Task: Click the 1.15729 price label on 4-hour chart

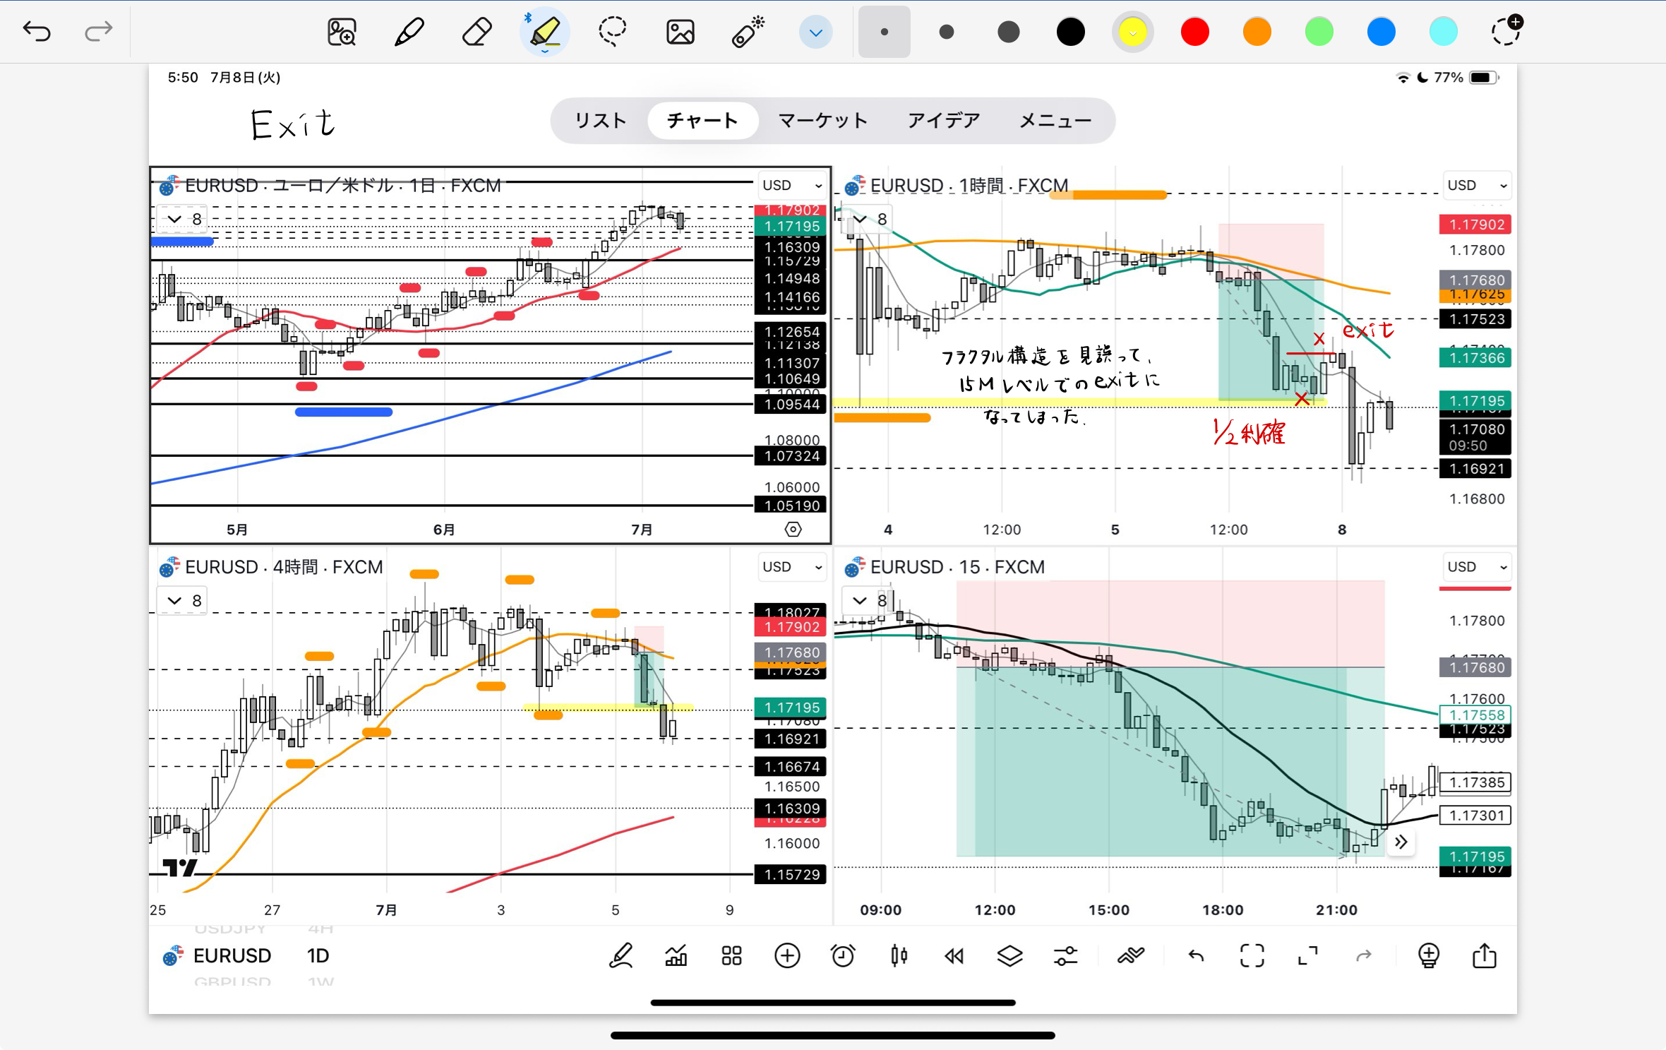Action: point(791,874)
